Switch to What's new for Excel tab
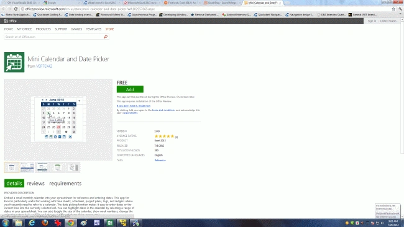This screenshot has width=404, height=227. pyautogui.click(x=101, y=2)
